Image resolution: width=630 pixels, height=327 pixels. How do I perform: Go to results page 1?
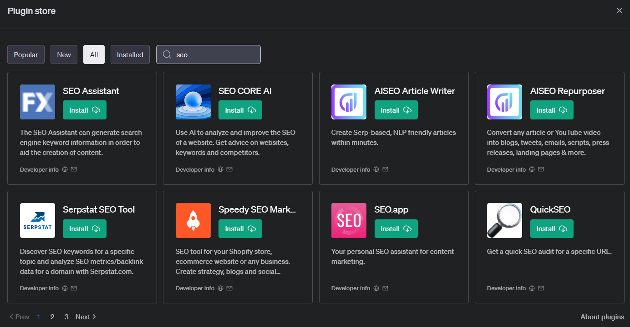click(39, 317)
